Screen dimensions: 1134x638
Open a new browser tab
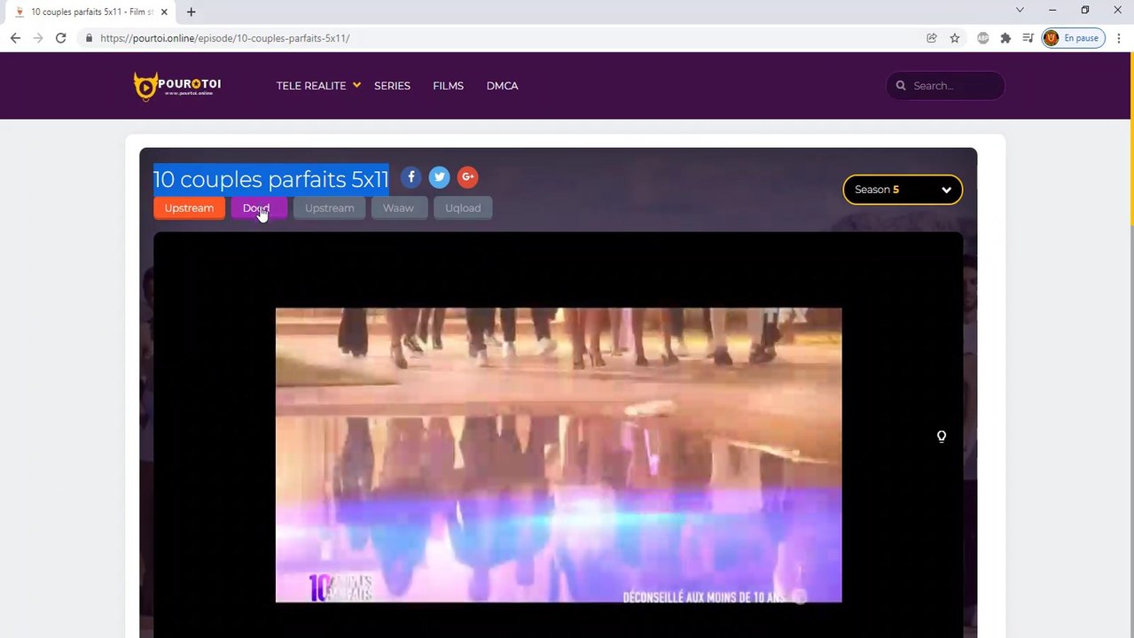(x=191, y=12)
